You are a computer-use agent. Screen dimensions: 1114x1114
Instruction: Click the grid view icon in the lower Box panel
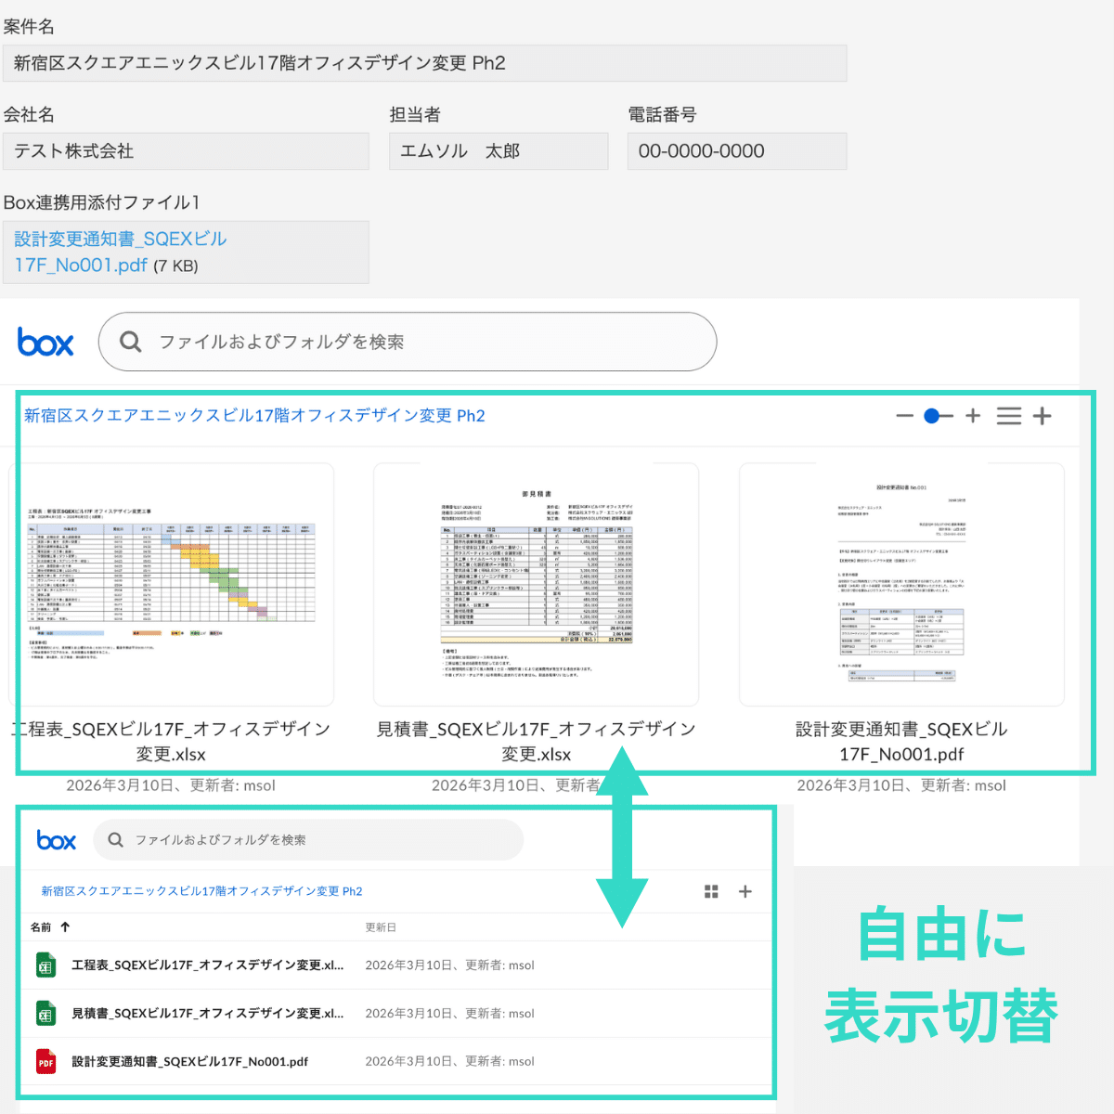(711, 891)
